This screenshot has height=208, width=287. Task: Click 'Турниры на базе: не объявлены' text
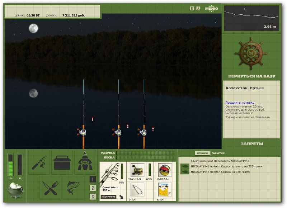(x=248, y=117)
